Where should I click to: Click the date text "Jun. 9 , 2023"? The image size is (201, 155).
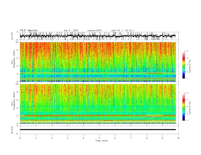(71, 30)
